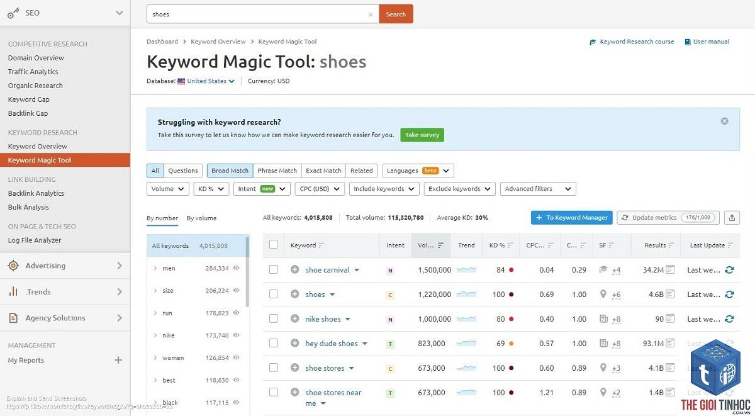Click the Update metrics button

(x=668, y=217)
